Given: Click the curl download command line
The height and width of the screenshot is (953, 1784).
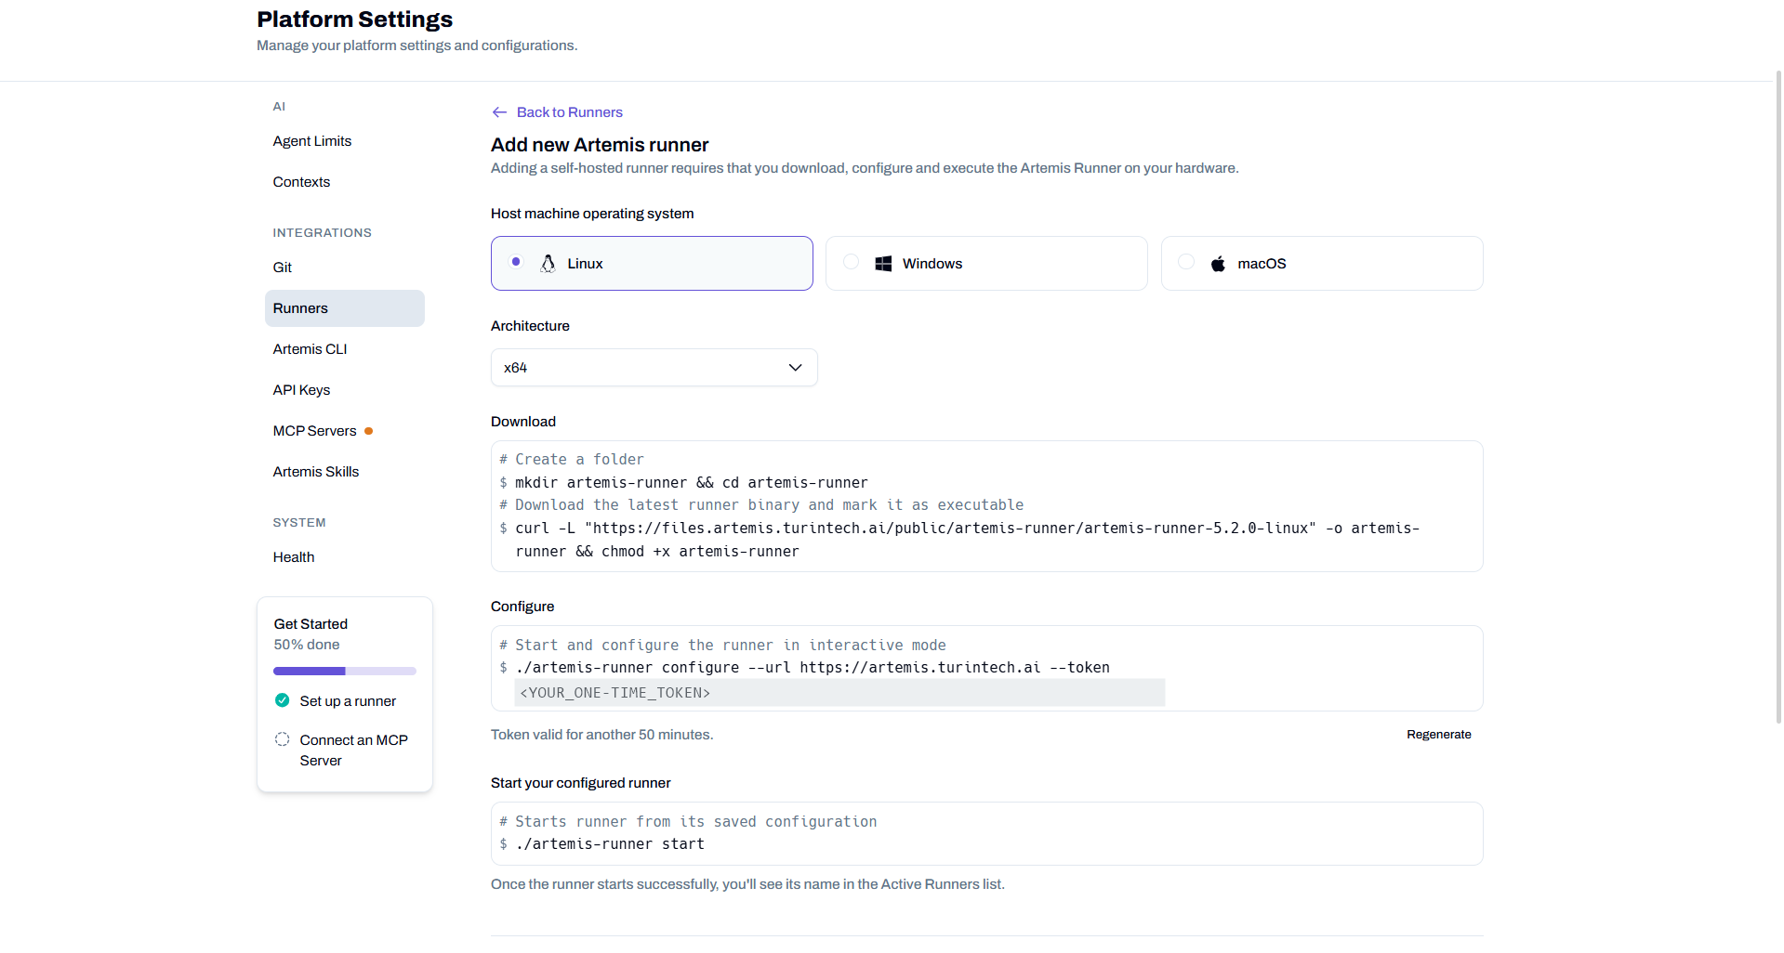Looking at the screenshot, I should point(967,540).
